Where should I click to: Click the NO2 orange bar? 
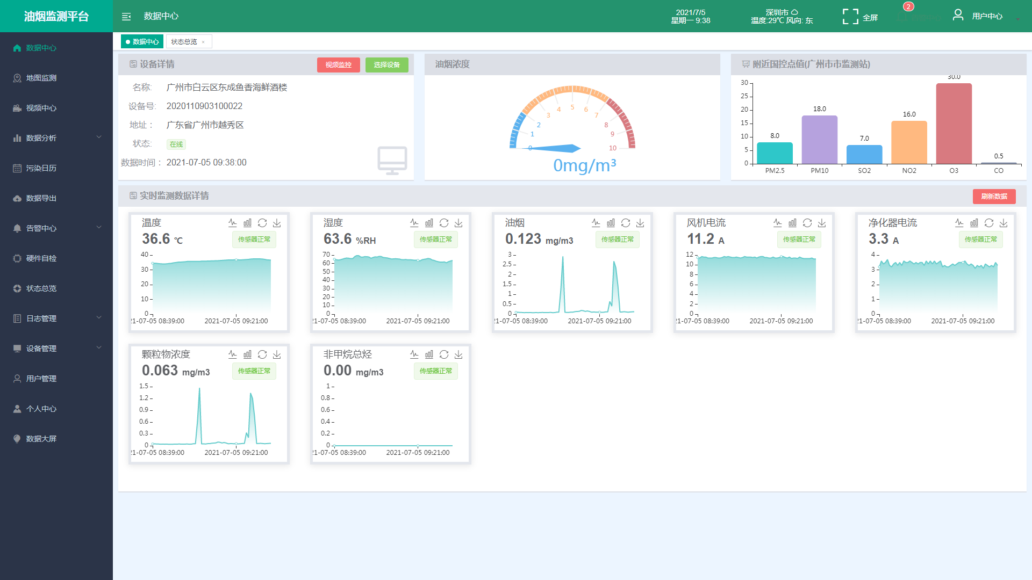(x=909, y=142)
